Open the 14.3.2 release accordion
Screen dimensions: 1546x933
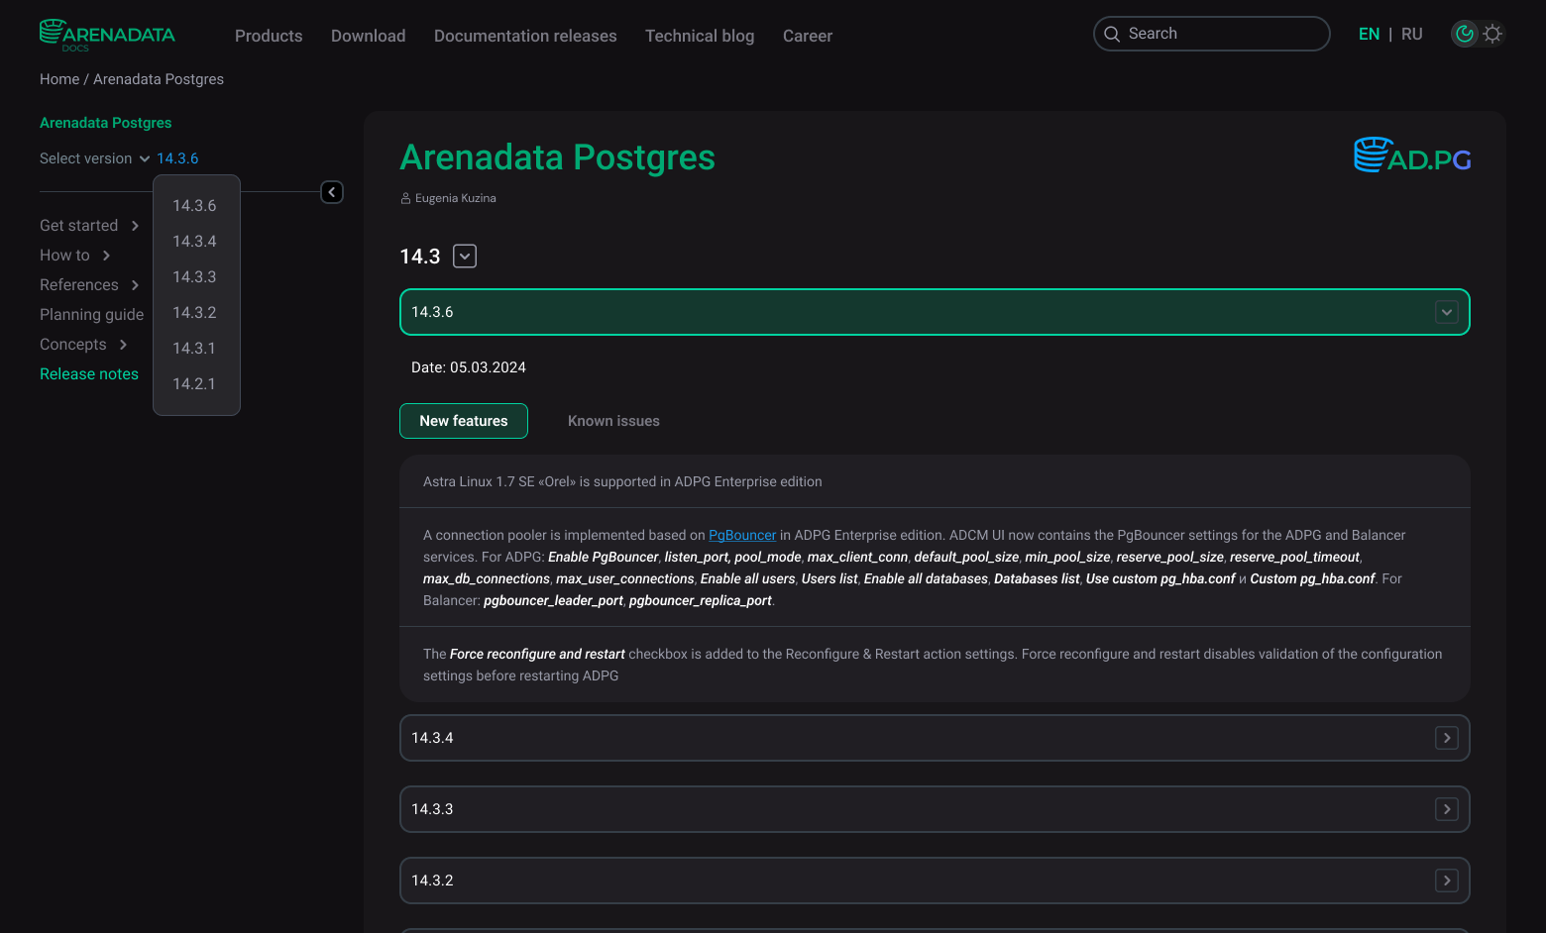(1446, 881)
